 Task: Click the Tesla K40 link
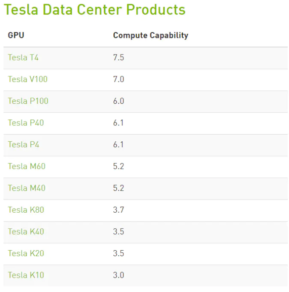26,232
